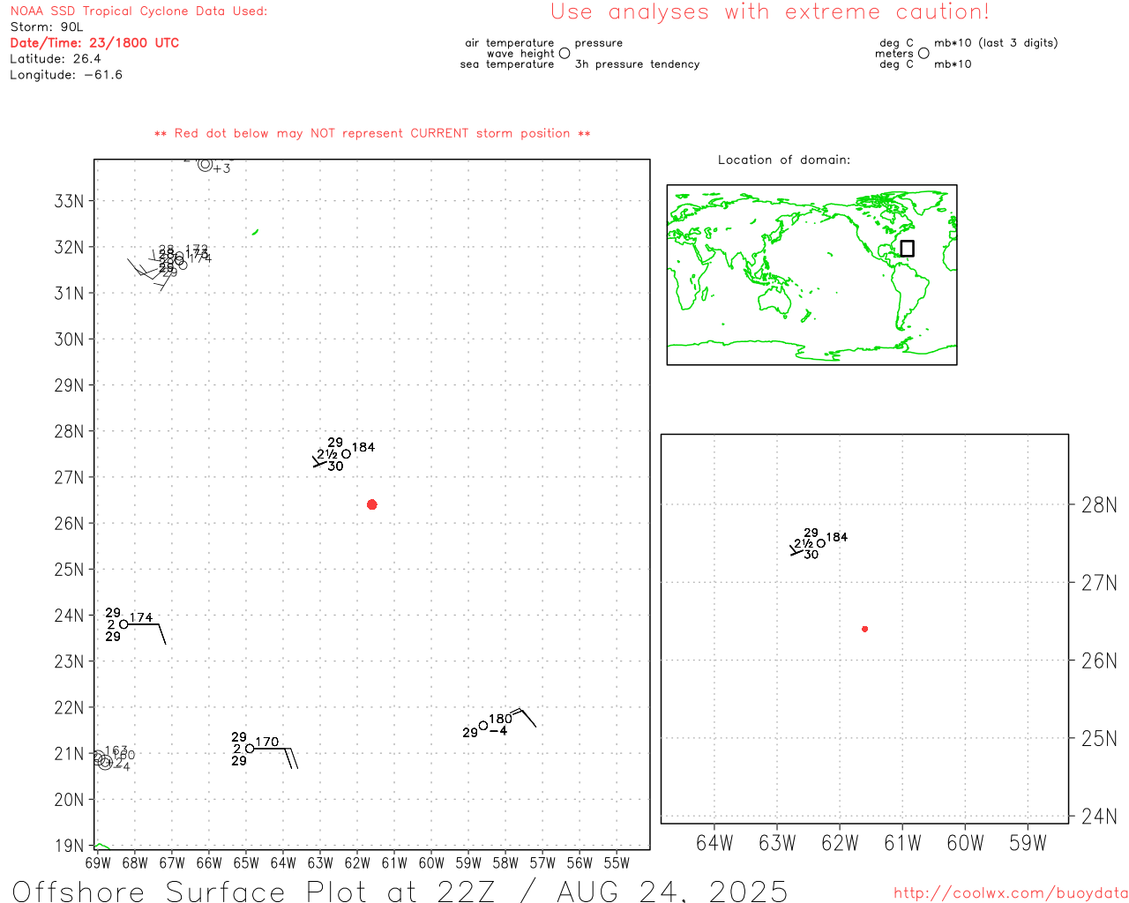The width and height of the screenshot is (1129, 903).
Task: Click the wind barb attached to 174 station
Action: (x=147, y=633)
